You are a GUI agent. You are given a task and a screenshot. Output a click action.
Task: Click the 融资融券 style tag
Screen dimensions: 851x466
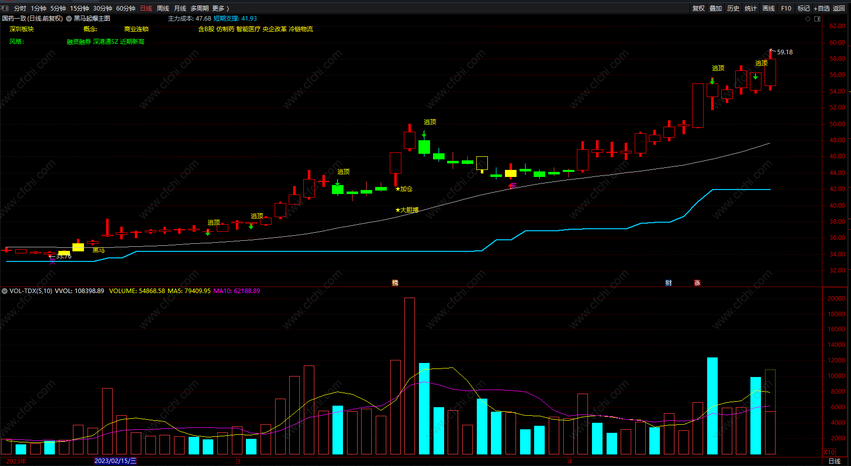coord(79,42)
